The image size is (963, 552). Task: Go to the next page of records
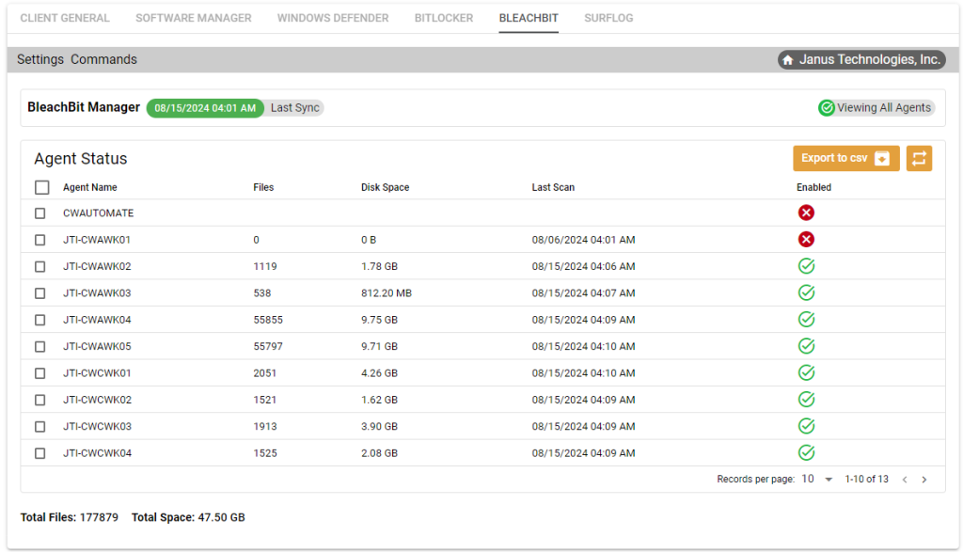[x=924, y=479]
